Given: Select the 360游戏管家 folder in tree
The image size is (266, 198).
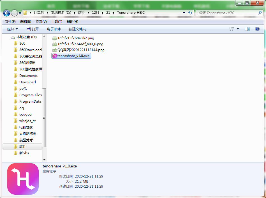Looking at the screenshot, I should point(31,69).
